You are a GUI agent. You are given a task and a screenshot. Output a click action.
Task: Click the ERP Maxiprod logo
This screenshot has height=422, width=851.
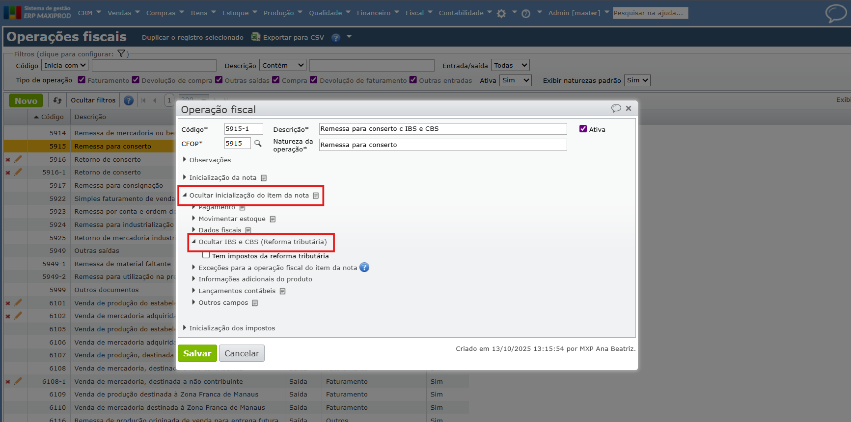point(37,13)
